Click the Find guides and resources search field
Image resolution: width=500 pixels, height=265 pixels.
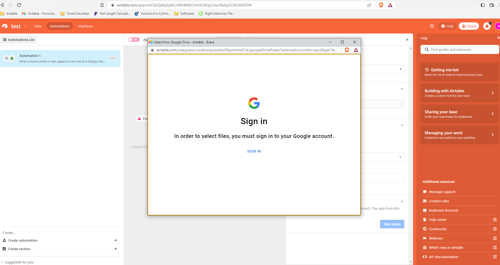tap(460, 49)
